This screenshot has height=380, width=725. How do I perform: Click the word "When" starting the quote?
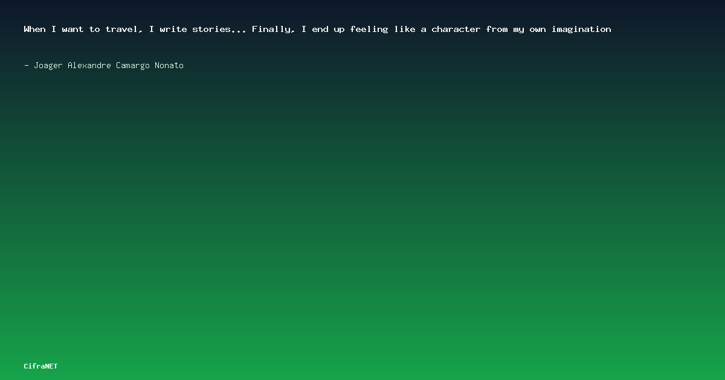pyautogui.click(x=35, y=29)
